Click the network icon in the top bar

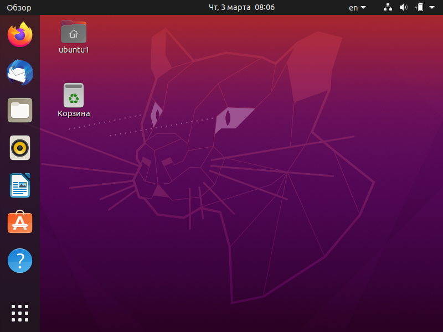coord(387,7)
